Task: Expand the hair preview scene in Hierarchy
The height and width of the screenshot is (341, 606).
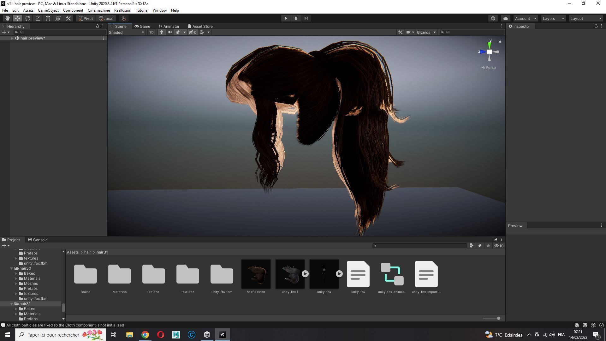Action: (12, 38)
